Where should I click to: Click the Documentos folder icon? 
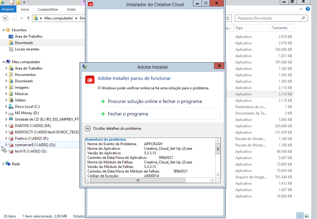click(11, 75)
